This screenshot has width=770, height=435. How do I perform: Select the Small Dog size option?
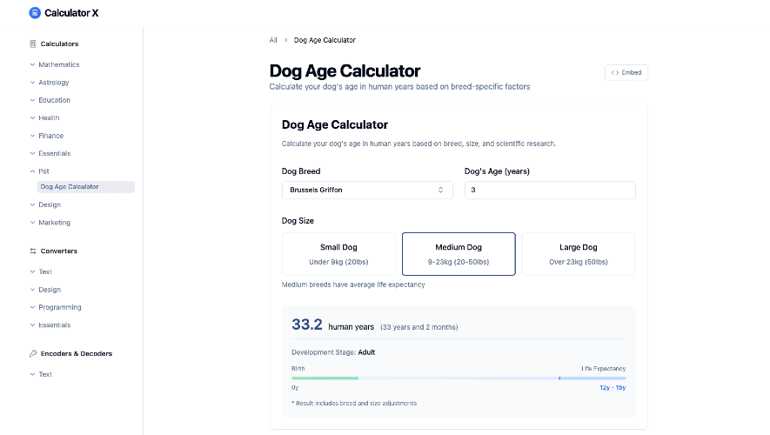(338, 254)
